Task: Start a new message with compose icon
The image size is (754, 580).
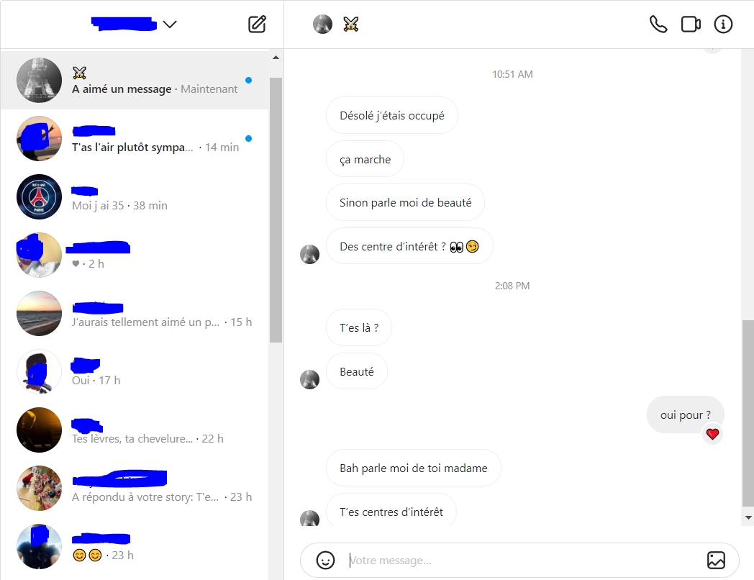Action: pos(257,24)
